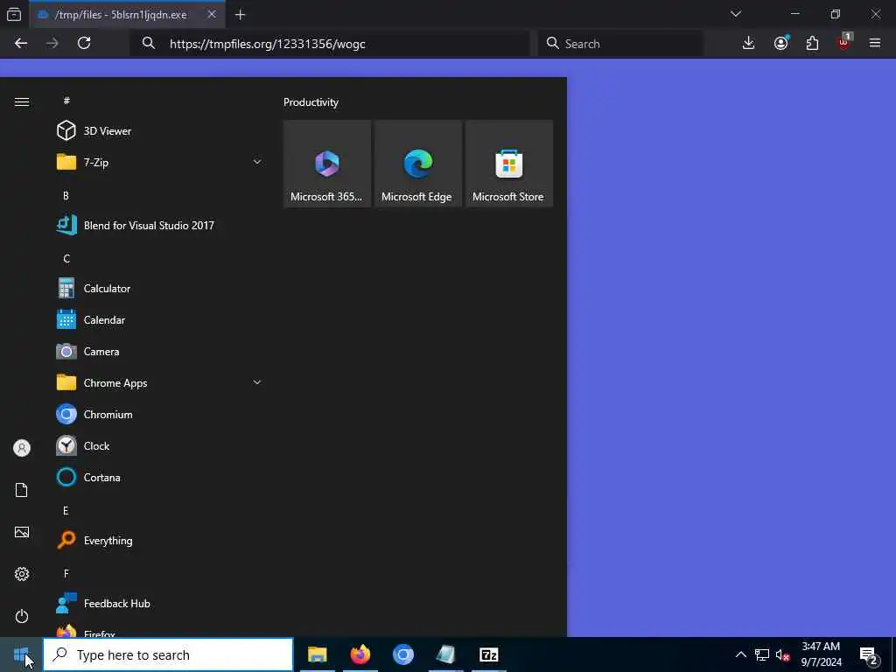This screenshot has width=896, height=672.
Task: Open the network status tray icon
Action: pos(762,654)
